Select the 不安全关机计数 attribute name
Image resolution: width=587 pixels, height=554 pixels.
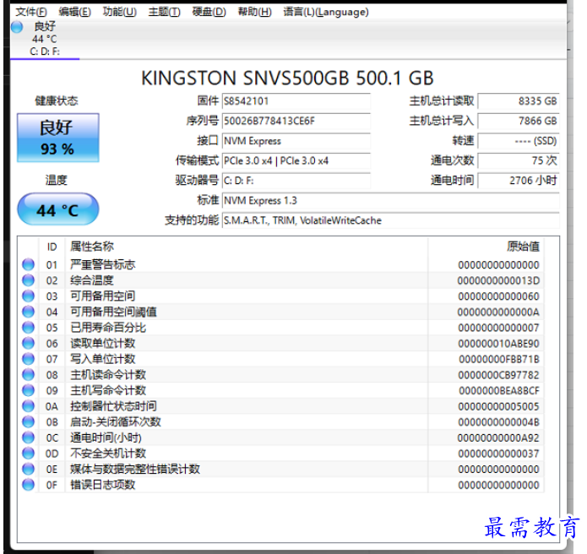tap(108, 454)
